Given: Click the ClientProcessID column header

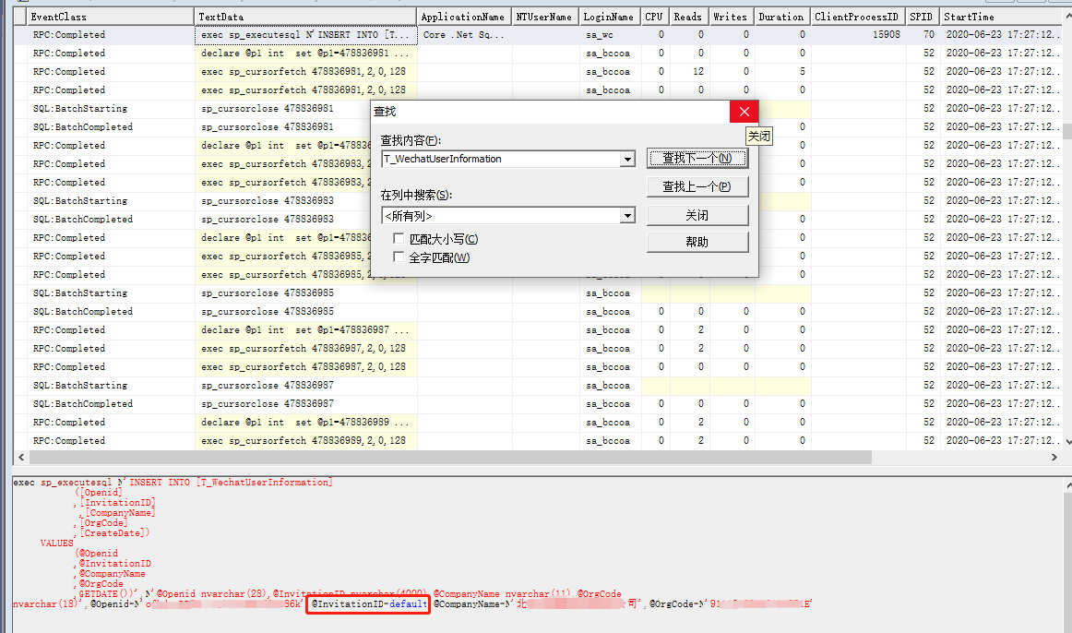Looking at the screenshot, I should point(860,16).
